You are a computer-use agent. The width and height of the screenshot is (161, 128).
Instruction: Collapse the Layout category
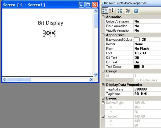point(103,98)
